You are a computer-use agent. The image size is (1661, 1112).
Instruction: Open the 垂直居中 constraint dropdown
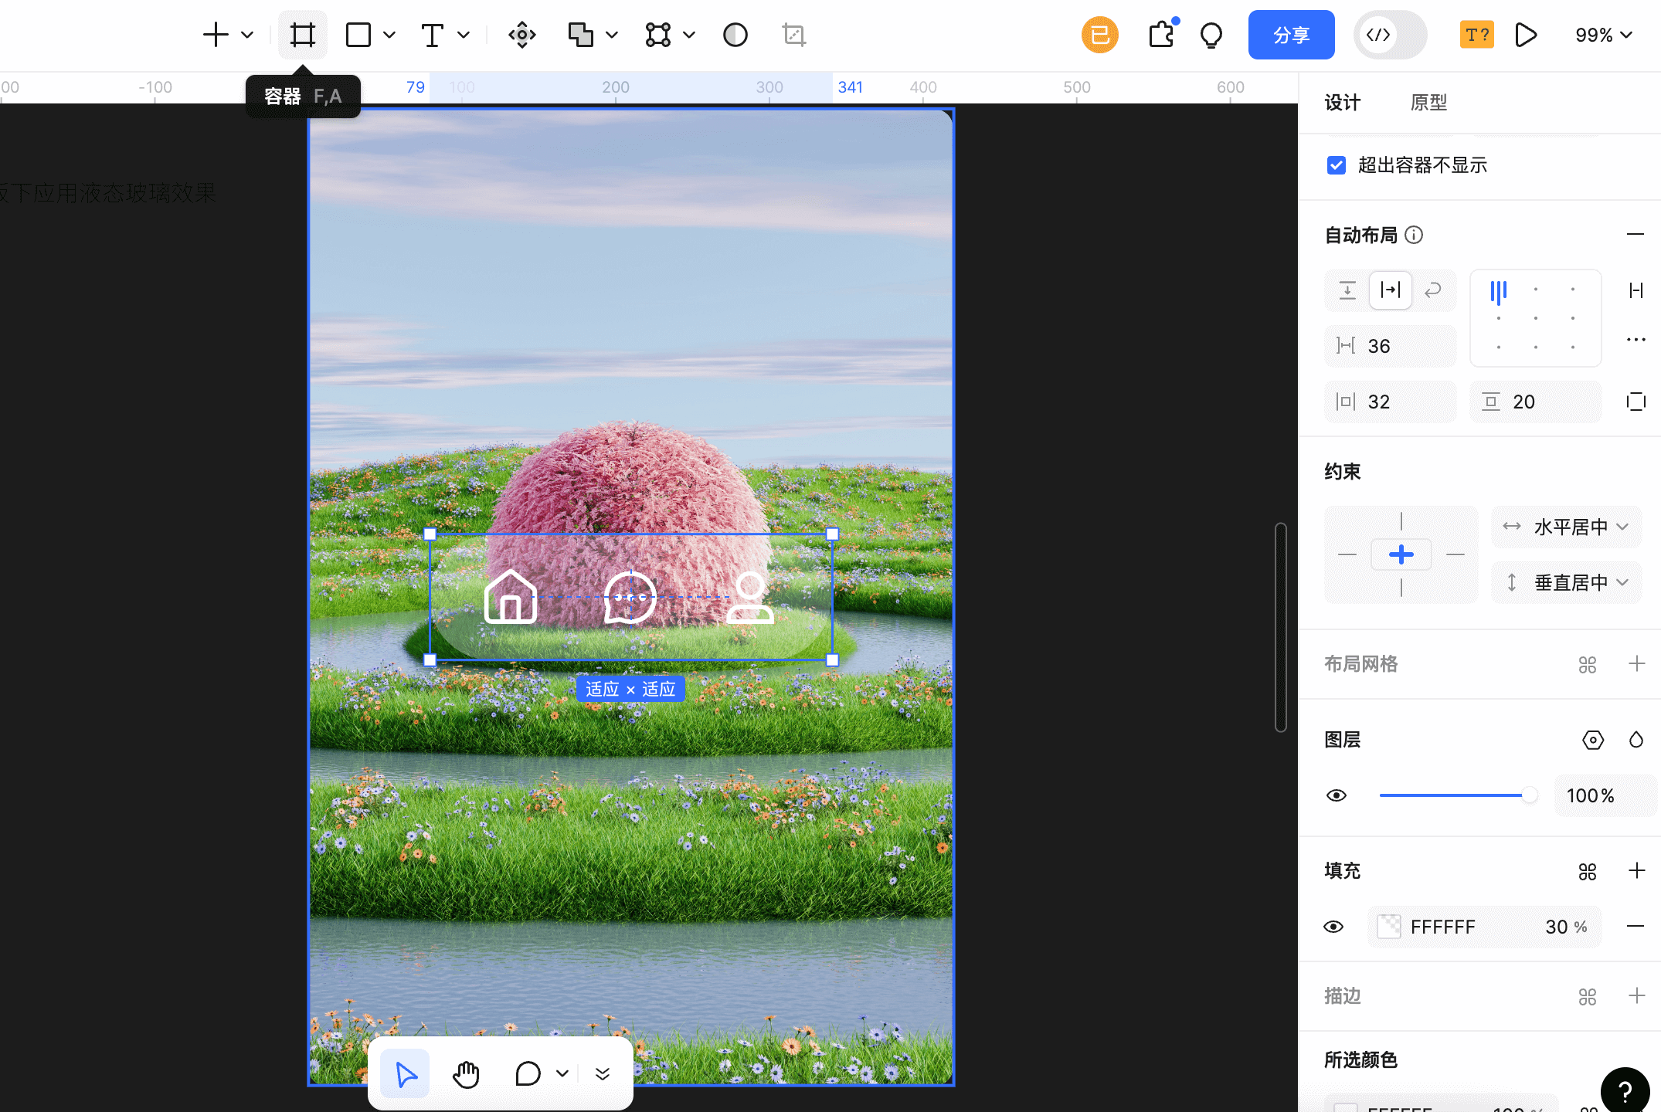pos(1566,582)
